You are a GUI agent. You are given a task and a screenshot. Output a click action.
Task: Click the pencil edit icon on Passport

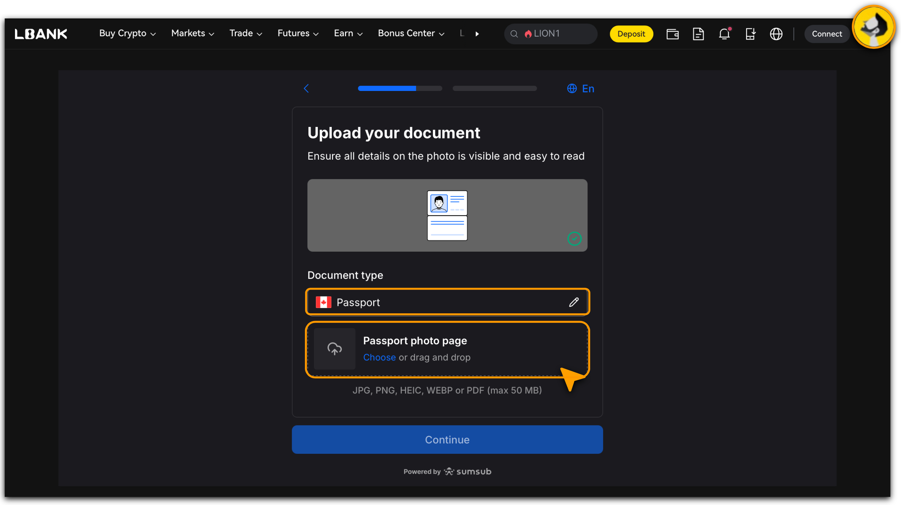tap(573, 302)
